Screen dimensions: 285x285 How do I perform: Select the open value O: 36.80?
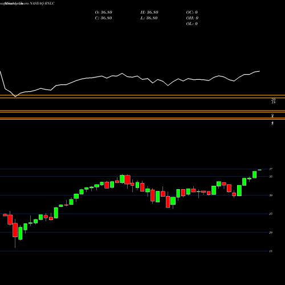pyautogui.click(x=104, y=13)
